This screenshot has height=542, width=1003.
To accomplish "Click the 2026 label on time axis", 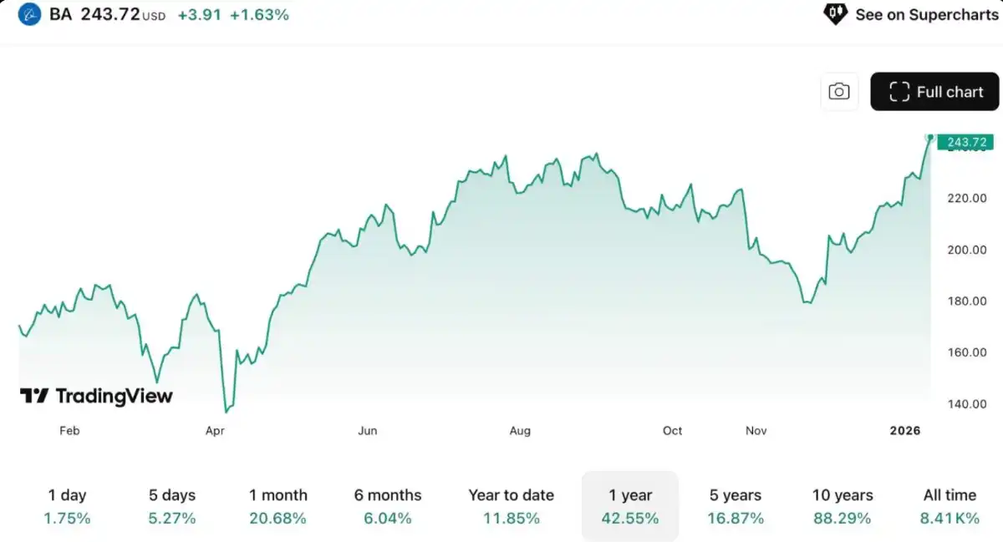I will tap(904, 431).
